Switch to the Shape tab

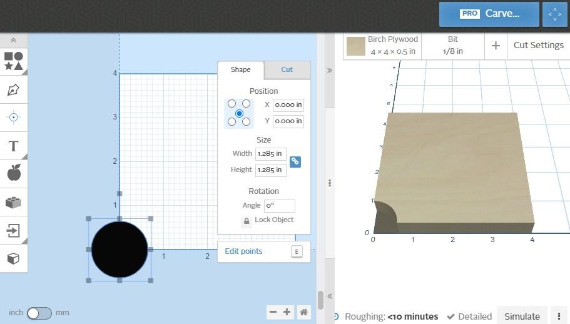point(241,69)
